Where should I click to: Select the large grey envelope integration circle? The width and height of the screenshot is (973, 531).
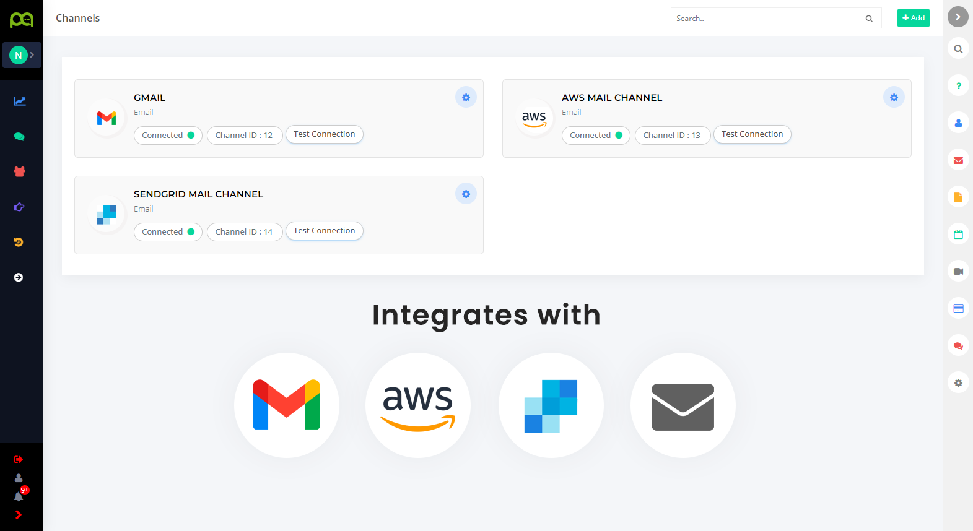[683, 405]
